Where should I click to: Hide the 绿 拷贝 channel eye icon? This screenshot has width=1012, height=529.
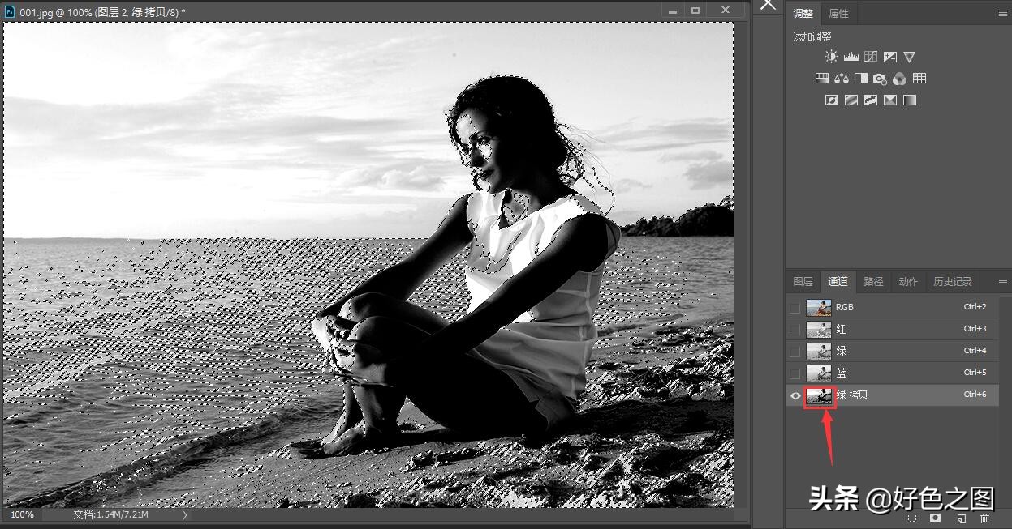pos(795,395)
